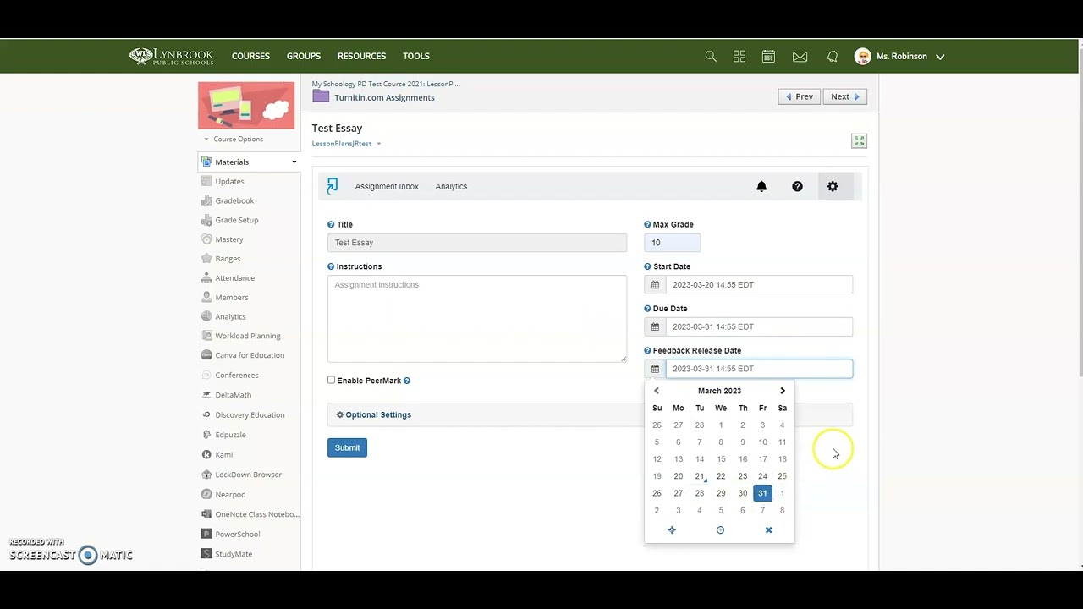Open the TOOLS menu
1083x609 pixels.
coord(416,56)
